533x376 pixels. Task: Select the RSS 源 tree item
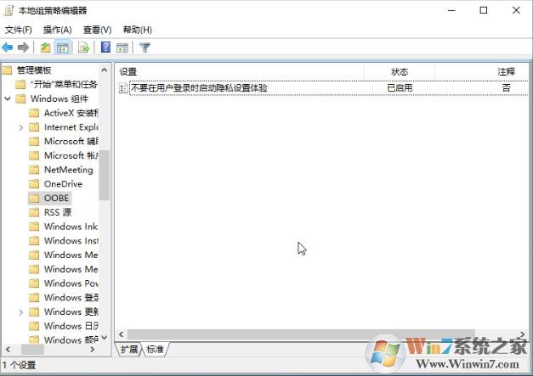(x=58, y=212)
